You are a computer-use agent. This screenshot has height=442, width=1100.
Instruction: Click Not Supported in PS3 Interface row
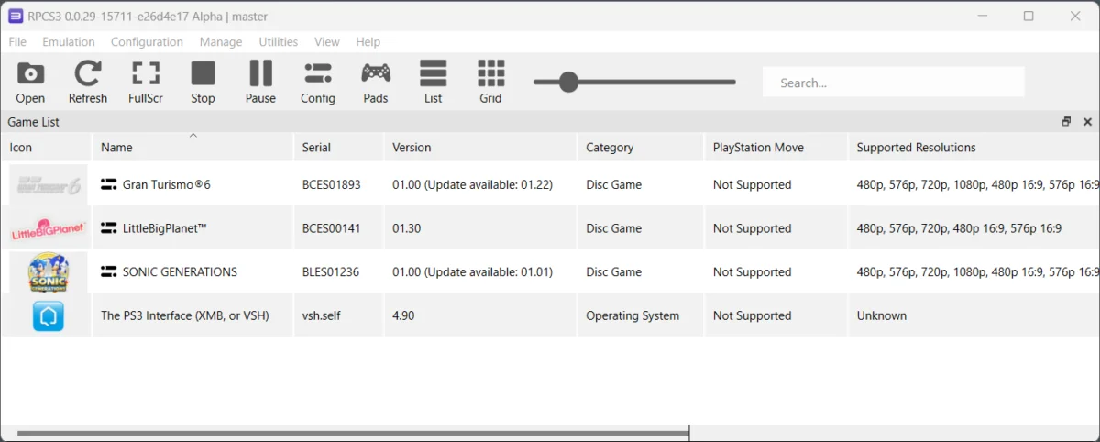[x=752, y=315]
